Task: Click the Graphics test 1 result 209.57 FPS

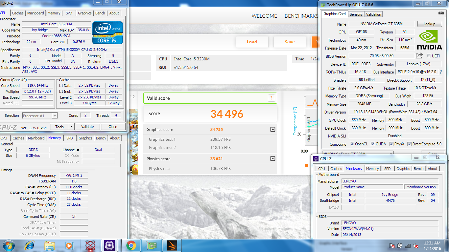Action: pyautogui.click(x=221, y=139)
